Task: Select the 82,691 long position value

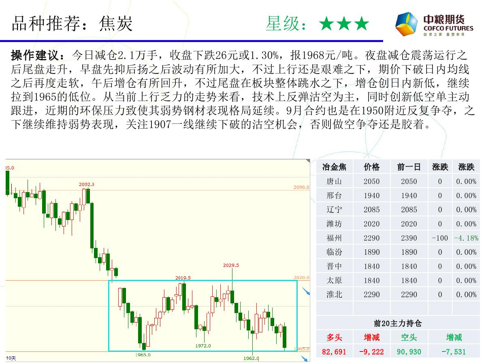Action: [x=334, y=352]
